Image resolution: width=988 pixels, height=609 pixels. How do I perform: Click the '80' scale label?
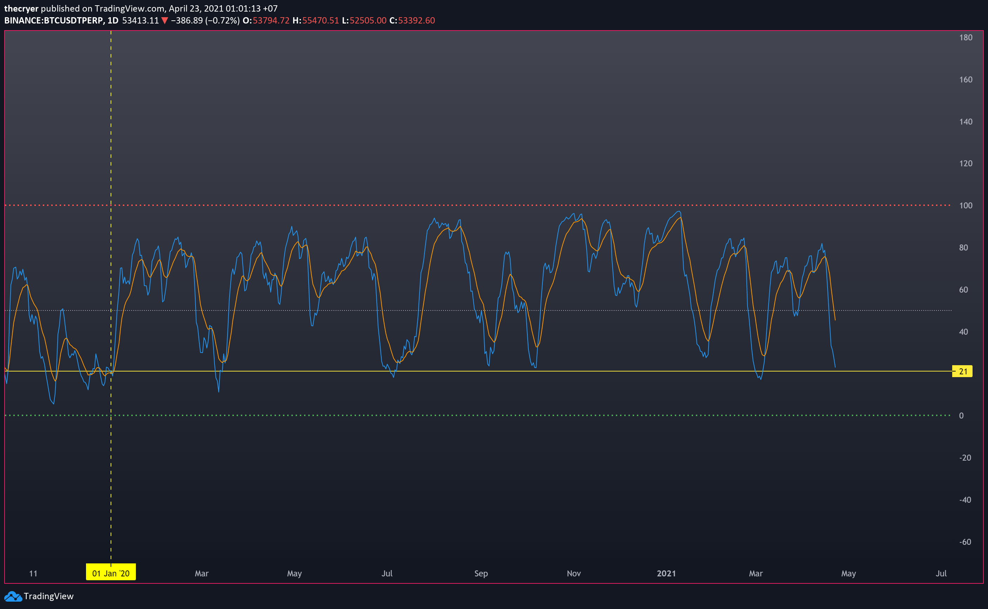pos(963,248)
